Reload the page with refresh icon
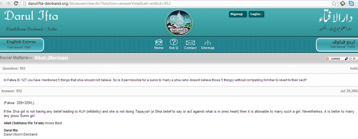This screenshot has width=358, height=139. tap(16, 3)
